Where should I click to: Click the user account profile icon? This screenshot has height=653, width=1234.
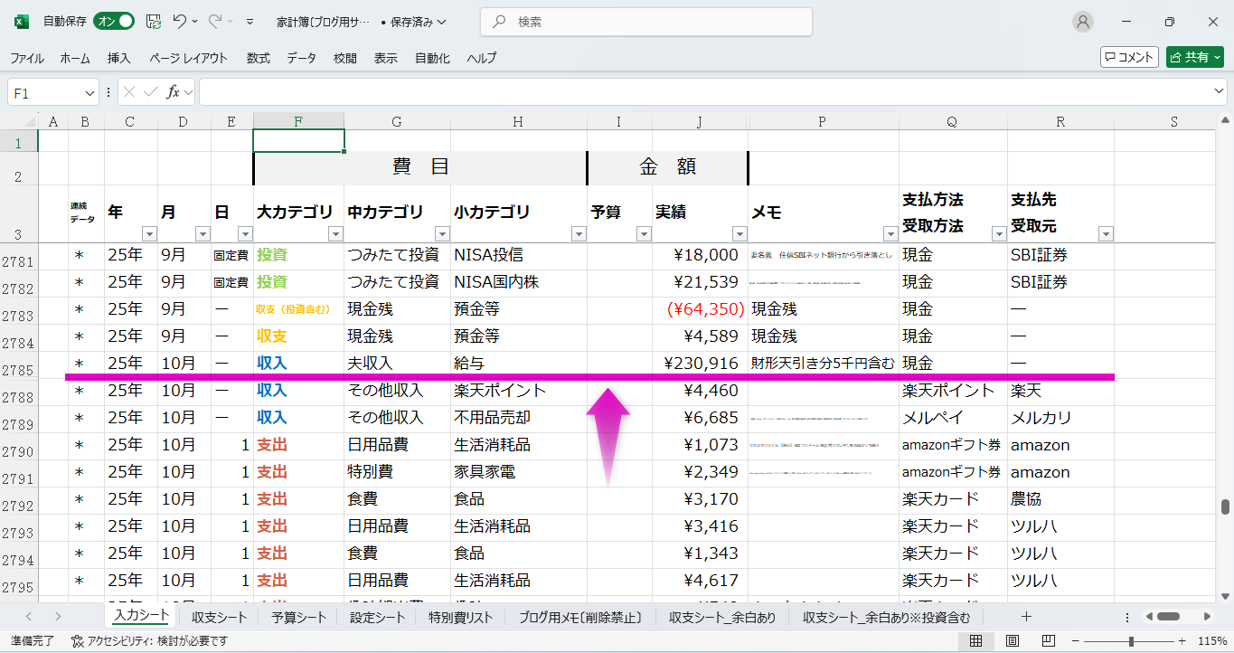(x=1082, y=22)
